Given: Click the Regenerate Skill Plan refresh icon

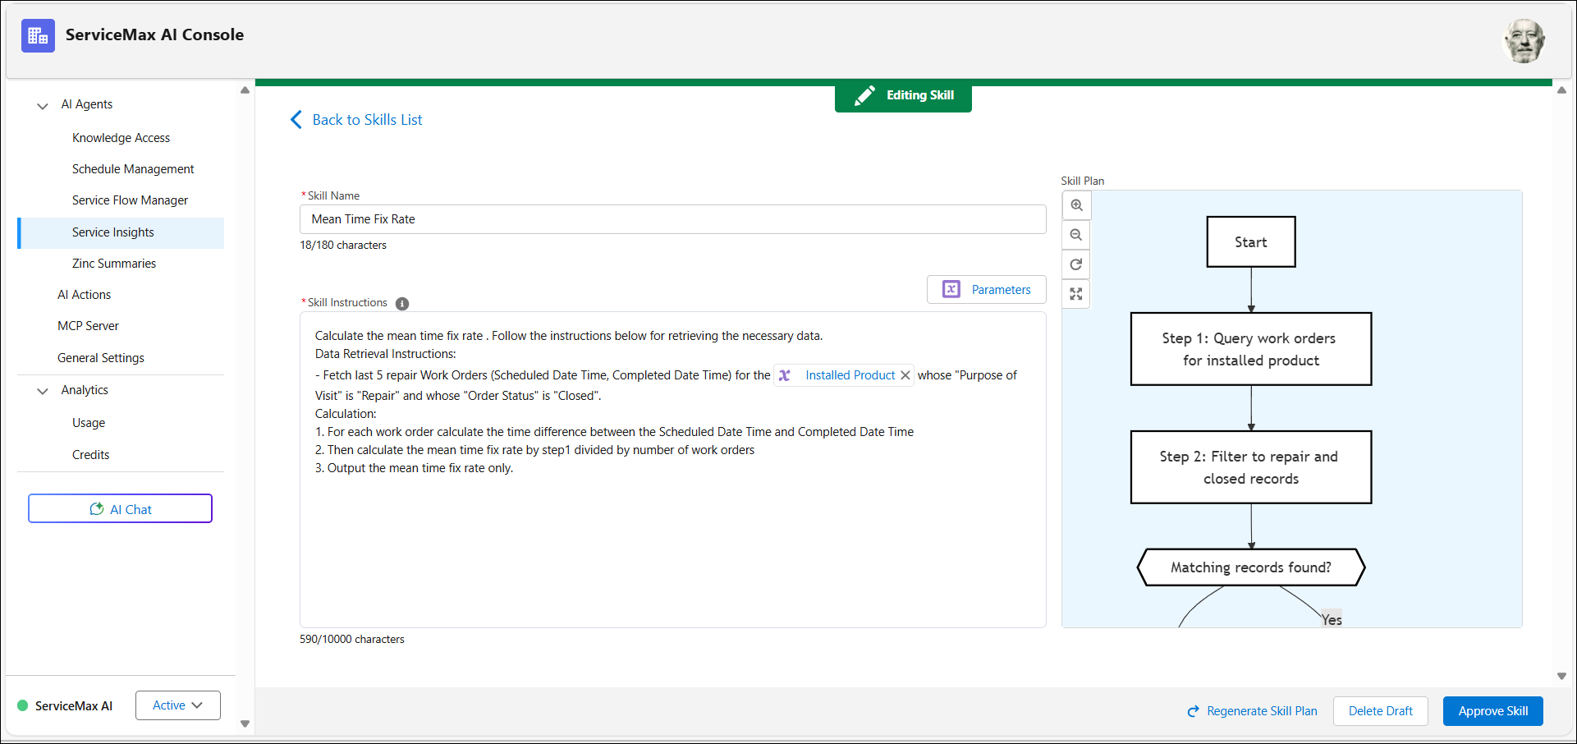Looking at the screenshot, I should pos(1194,711).
